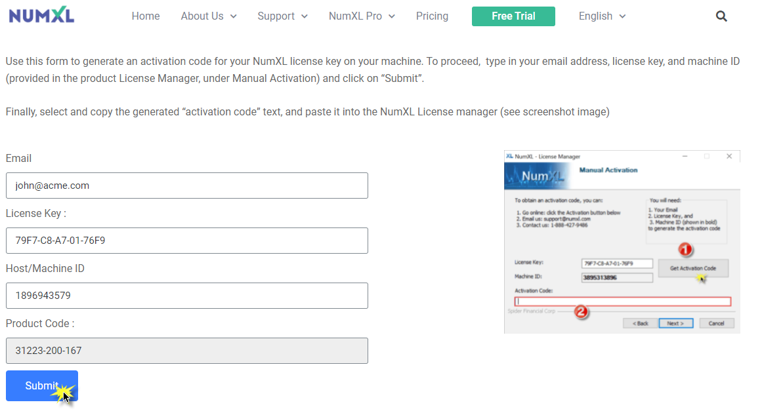Click the 'License Key :' label
Image resolution: width=764 pixels, height=413 pixels.
(x=36, y=213)
